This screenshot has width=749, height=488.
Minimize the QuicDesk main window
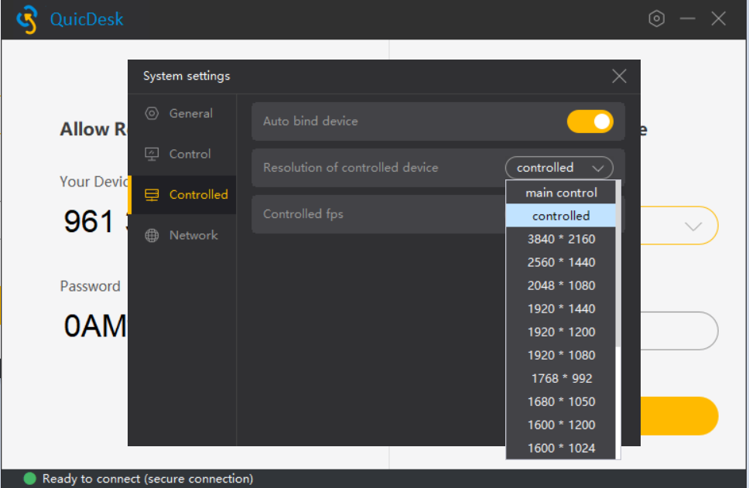pos(687,19)
